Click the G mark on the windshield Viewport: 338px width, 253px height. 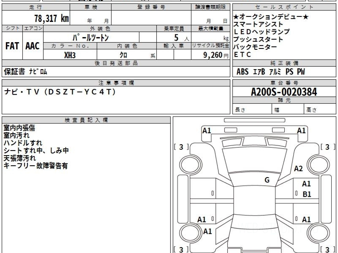pyautogui.click(x=267, y=180)
